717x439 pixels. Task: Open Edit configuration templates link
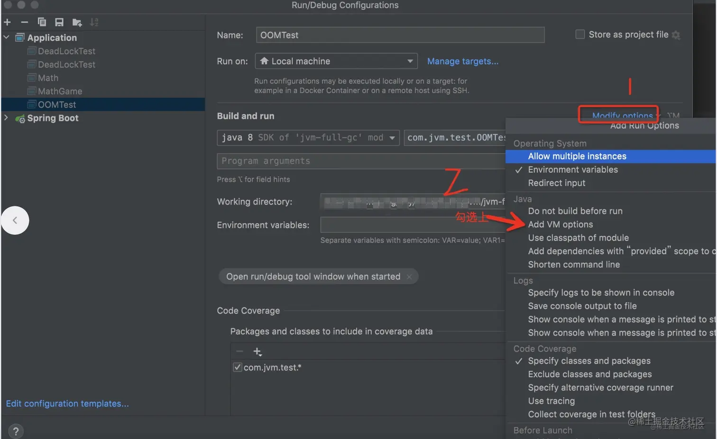coord(67,403)
